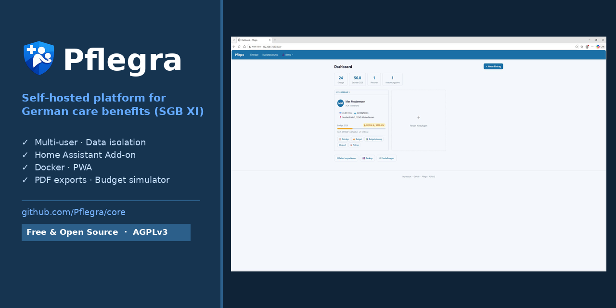Screen dimensions: 616x308
Task: Open the GitHub footer link
Action: click(417, 177)
